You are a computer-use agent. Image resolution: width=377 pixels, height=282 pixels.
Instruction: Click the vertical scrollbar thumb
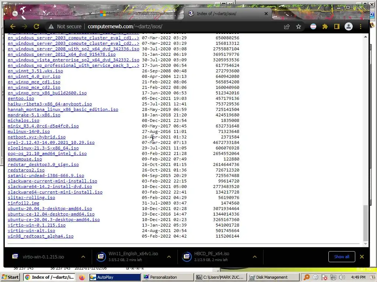tap(366, 223)
